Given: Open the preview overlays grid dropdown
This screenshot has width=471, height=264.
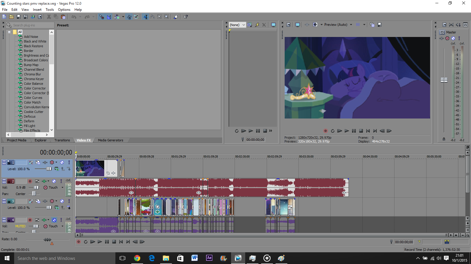Looking at the screenshot, I should [364, 25].
